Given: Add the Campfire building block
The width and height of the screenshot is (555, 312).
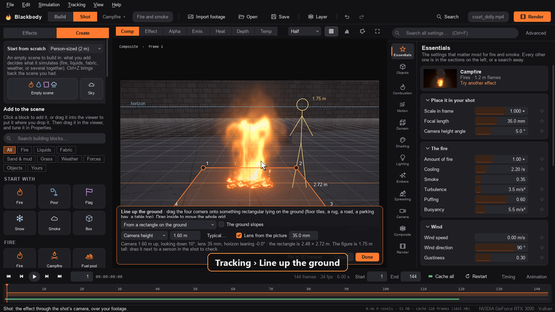Looking at the screenshot, I should click(54, 259).
